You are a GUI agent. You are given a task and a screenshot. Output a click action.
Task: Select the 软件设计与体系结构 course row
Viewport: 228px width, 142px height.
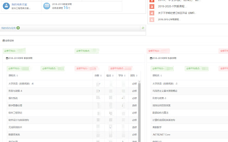coord(72,120)
